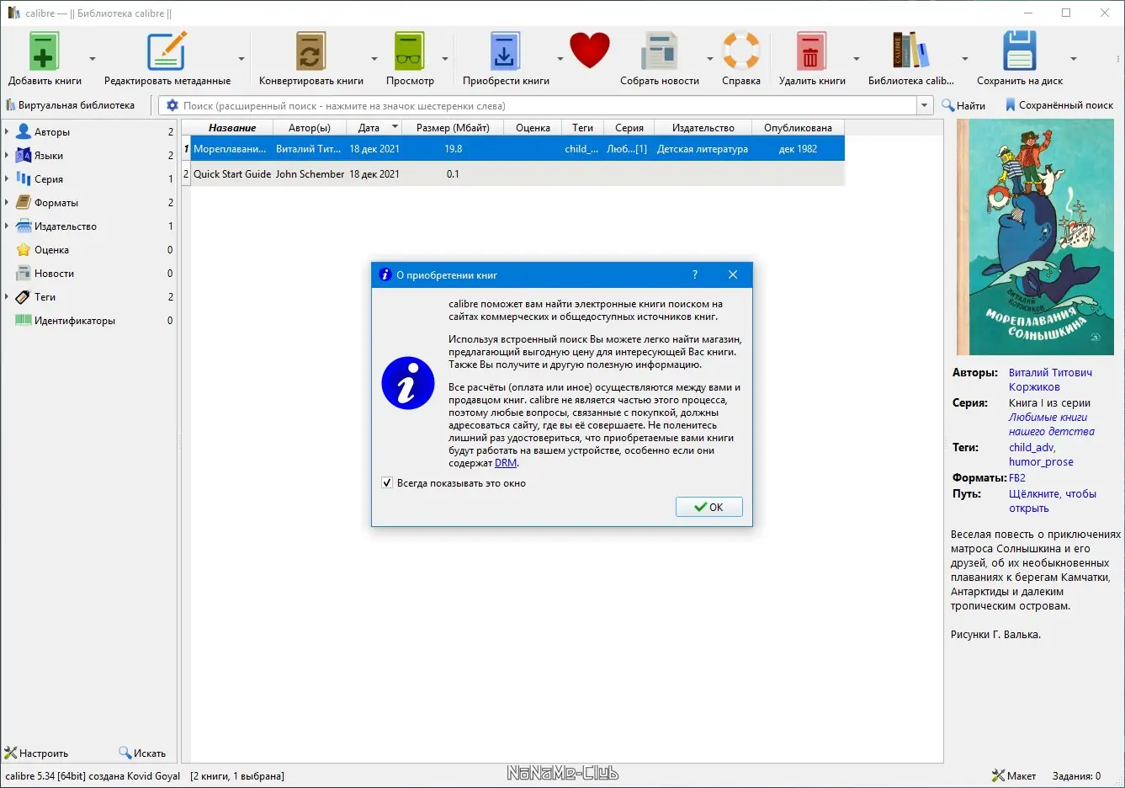The height and width of the screenshot is (788, 1125).
Task: Sort by the Размер (Мбайт) column
Action: point(453,128)
